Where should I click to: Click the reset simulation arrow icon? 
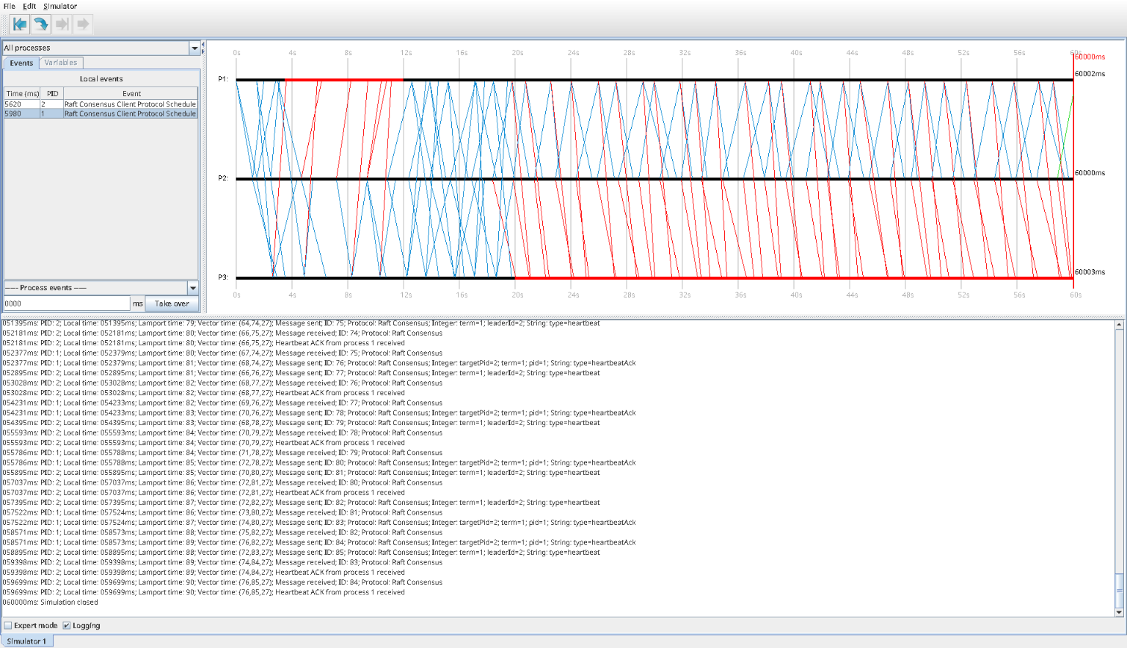click(x=20, y=24)
